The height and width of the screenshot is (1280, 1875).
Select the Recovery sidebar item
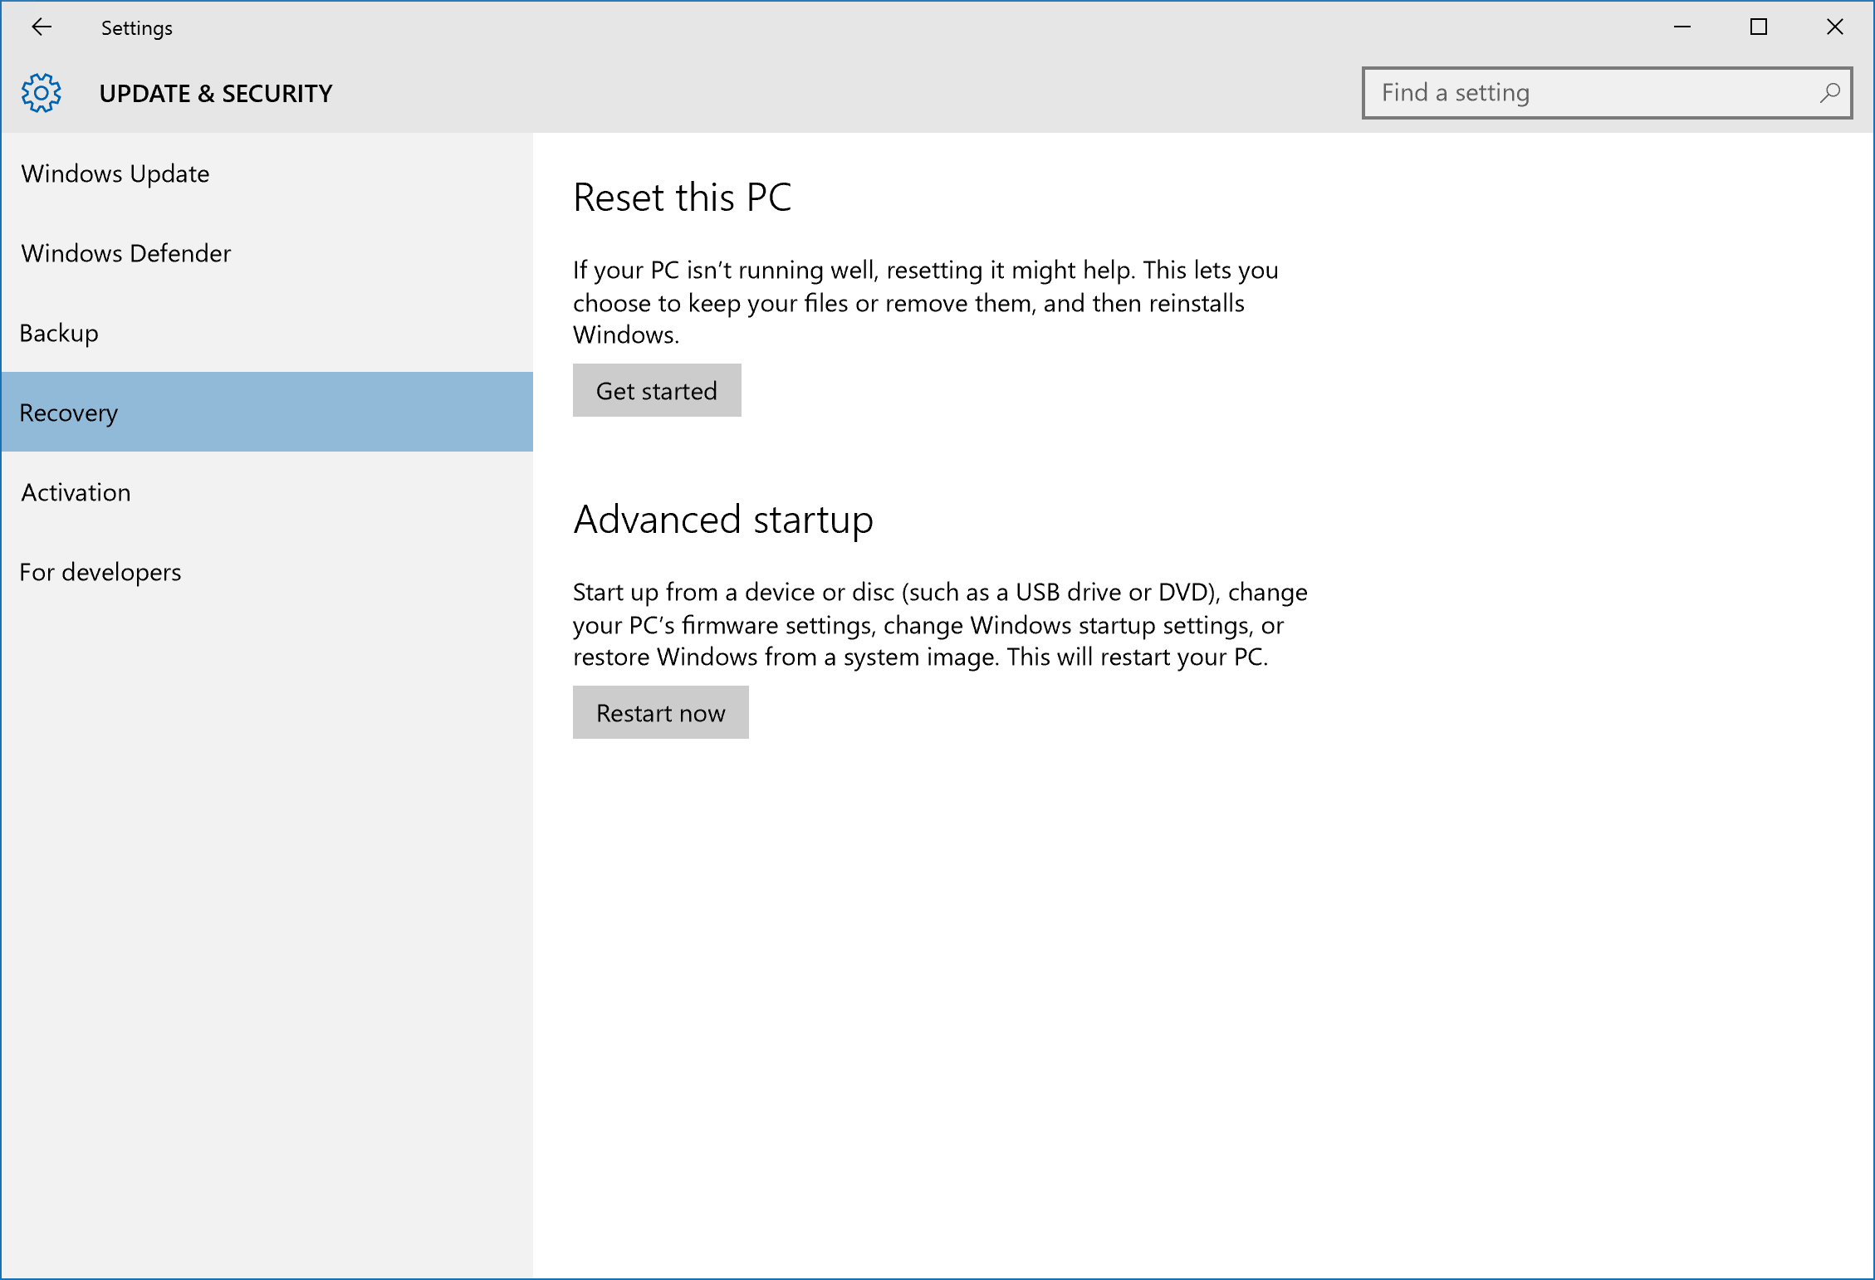pos(69,413)
